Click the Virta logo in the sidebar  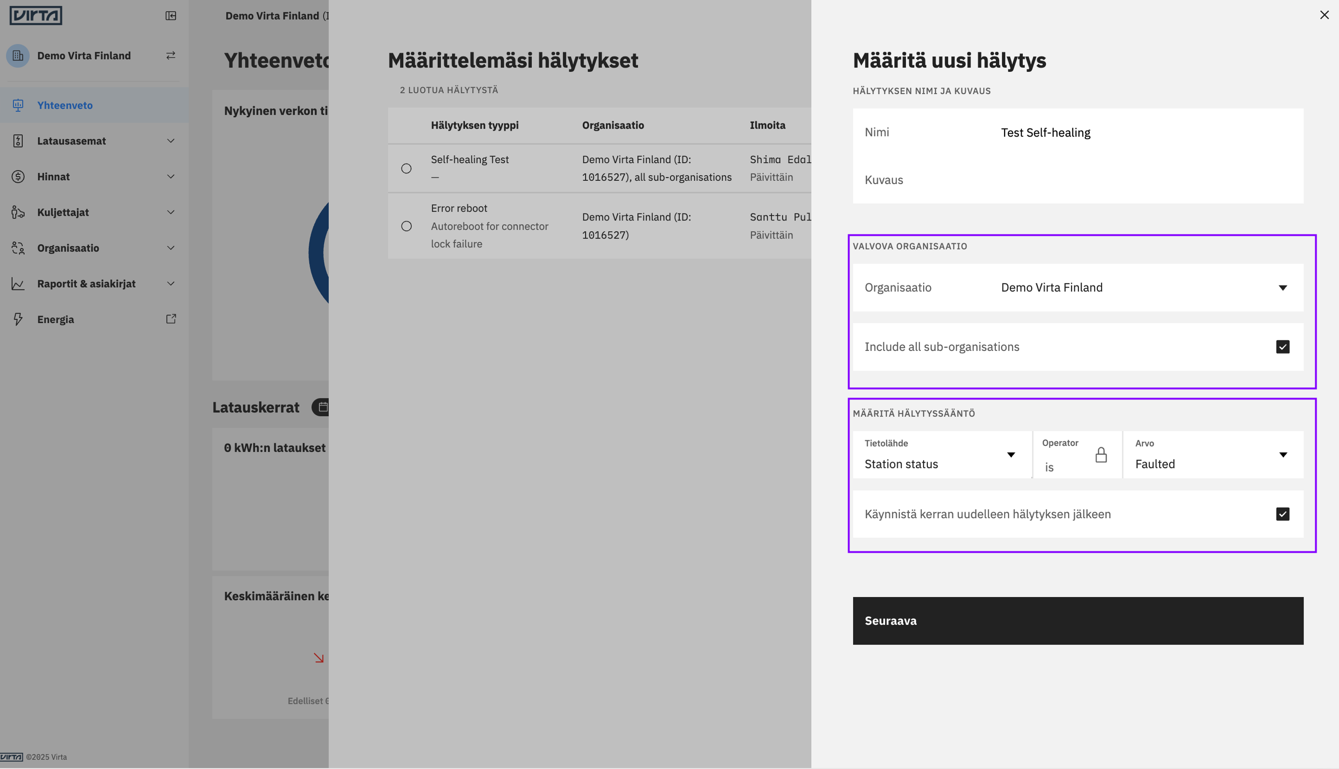pos(36,15)
